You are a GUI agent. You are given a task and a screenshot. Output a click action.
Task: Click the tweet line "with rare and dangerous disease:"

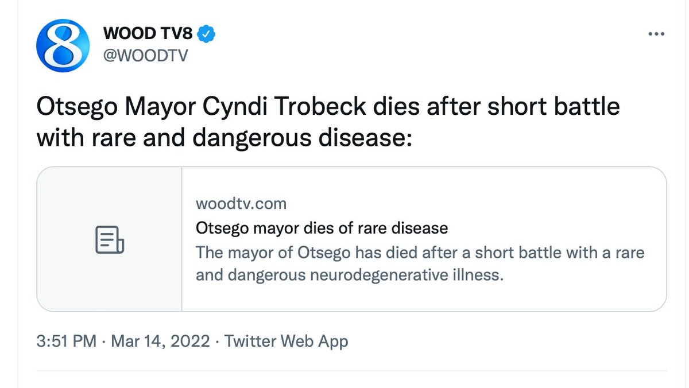[x=224, y=138]
